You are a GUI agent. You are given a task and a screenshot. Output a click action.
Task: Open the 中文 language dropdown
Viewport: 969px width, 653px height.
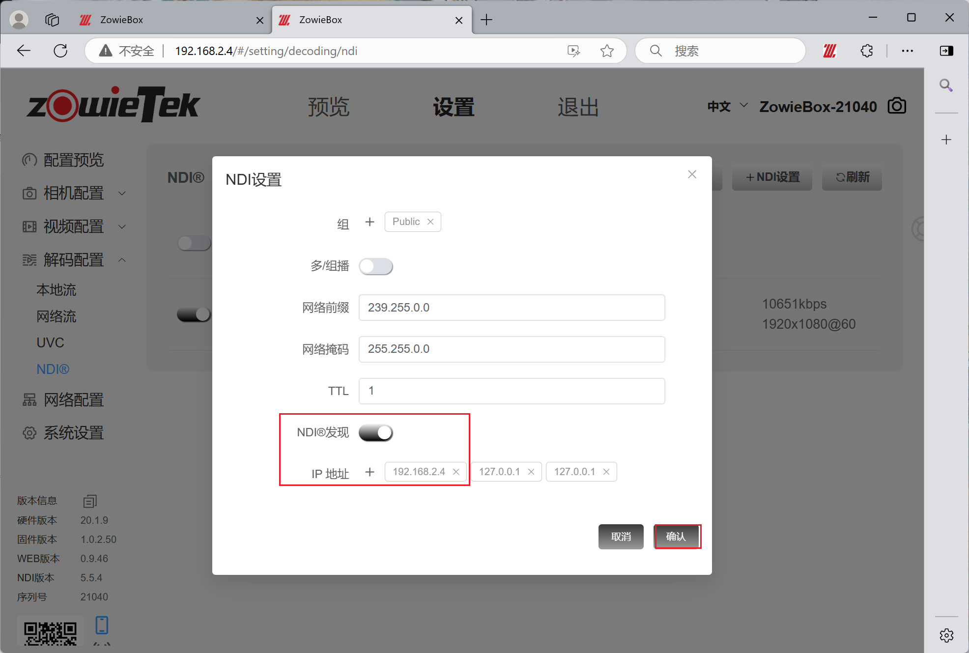click(727, 106)
